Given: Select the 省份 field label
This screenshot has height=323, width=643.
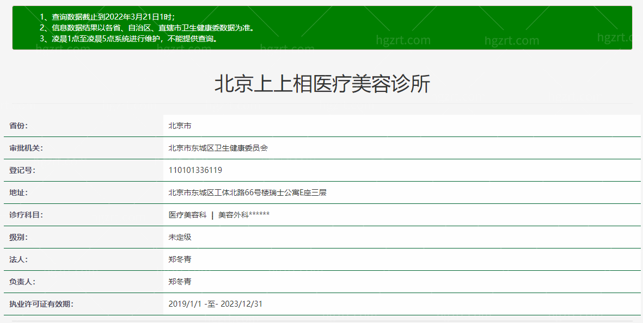Looking at the screenshot, I should pyautogui.click(x=21, y=125).
